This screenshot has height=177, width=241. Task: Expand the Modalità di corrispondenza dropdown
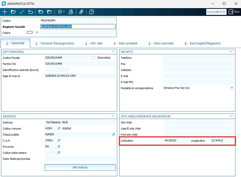pos(232,88)
